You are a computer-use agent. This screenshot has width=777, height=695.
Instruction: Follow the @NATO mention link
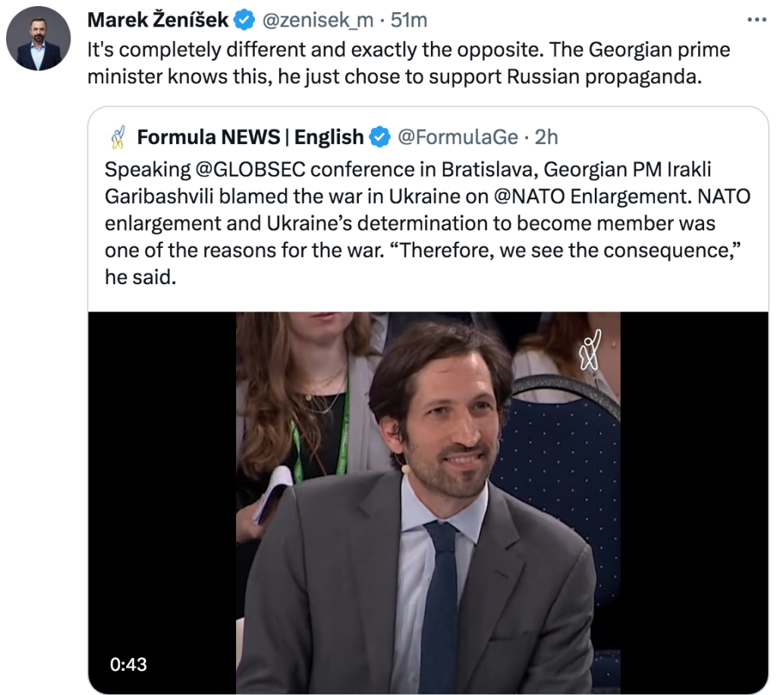pos(529,196)
